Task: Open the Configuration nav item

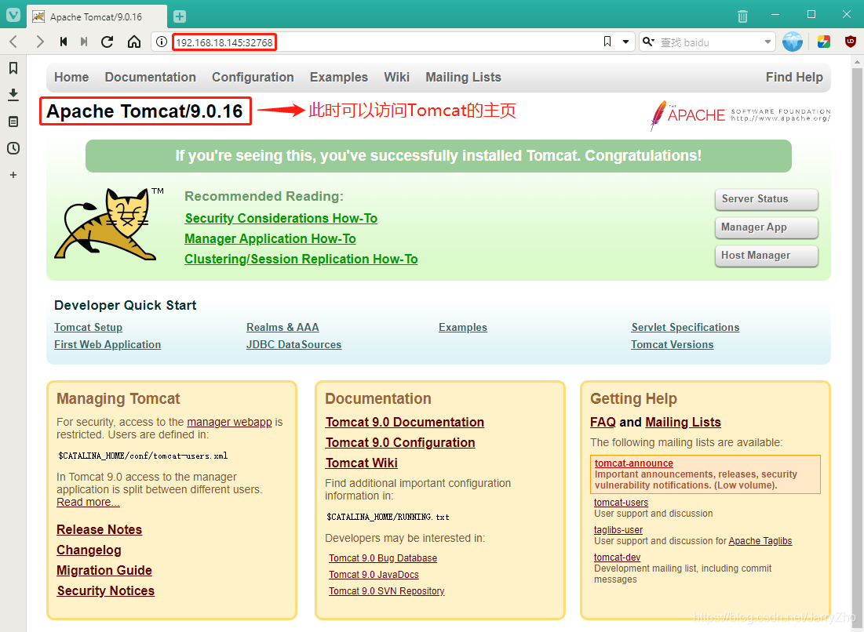Action: click(253, 77)
